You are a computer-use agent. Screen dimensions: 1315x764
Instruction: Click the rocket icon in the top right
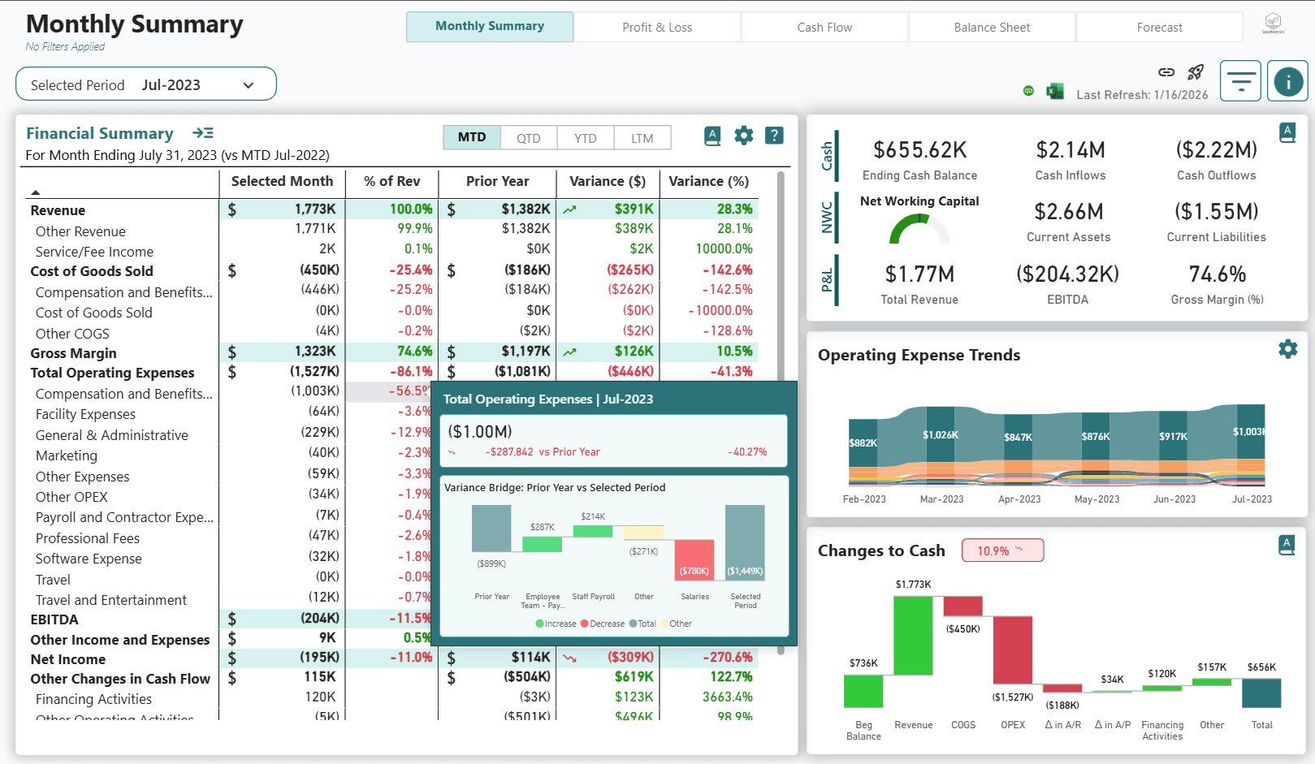[x=1195, y=71]
